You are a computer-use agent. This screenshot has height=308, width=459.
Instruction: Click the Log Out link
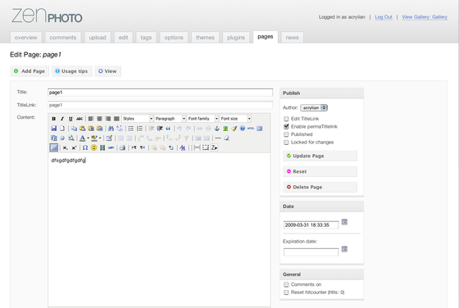pyautogui.click(x=384, y=17)
